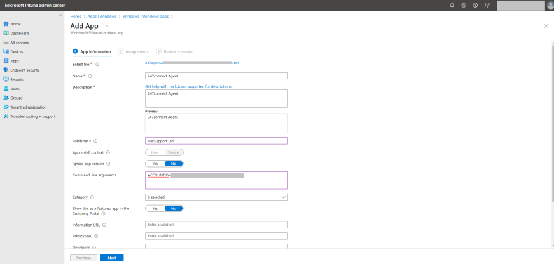Screen dimensions: 554x264
Task: Set featured app in Company Portal to Yes
Action: pyautogui.click(x=155, y=208)
